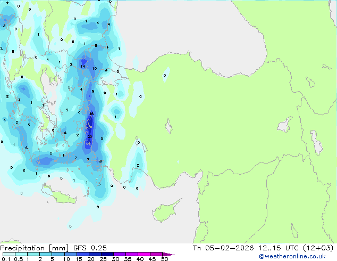337x261 pixels.
Task: Click the legend scale label '45'
Action: pos(152,259)
